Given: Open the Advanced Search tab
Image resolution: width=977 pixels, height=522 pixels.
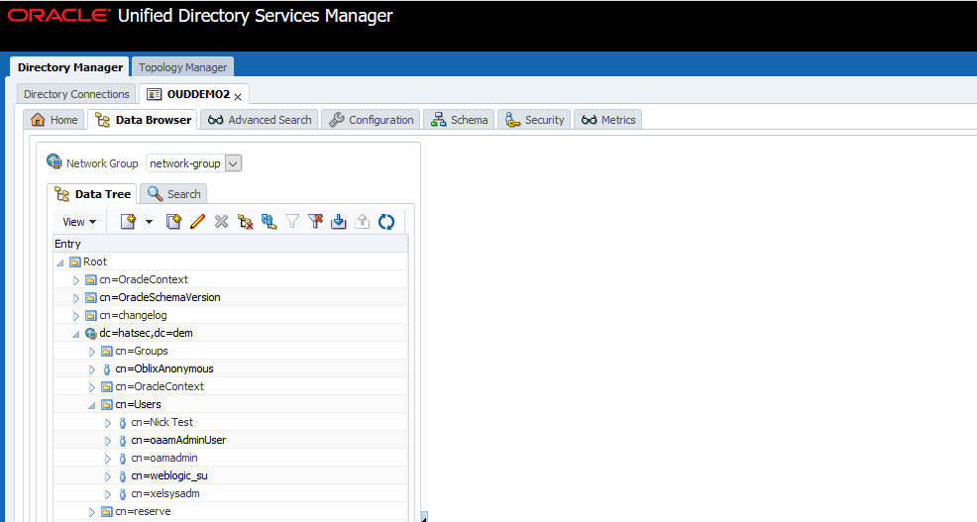Looking at the screenshot, I should coord(260,120).
